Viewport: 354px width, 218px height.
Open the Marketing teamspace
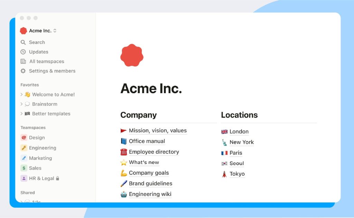pyautogui.click(x=41, y=158)
